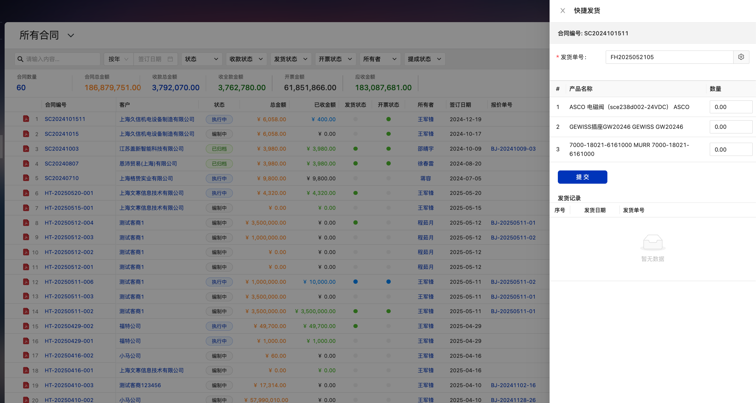Click the ¥ 10,000.00 received amount
Viewport: 756px width, 403px height.
(x=319, y=282)
